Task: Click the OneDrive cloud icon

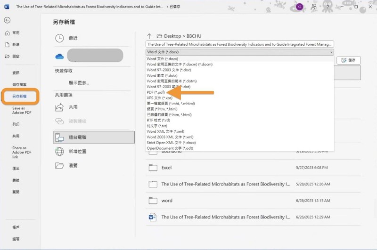Action: click(59, 56)
